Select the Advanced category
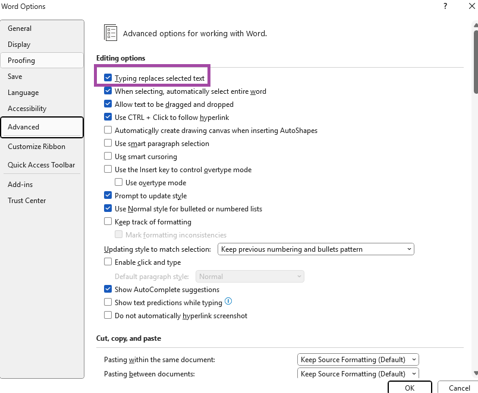The image size is (478, 393). point(42,127)
